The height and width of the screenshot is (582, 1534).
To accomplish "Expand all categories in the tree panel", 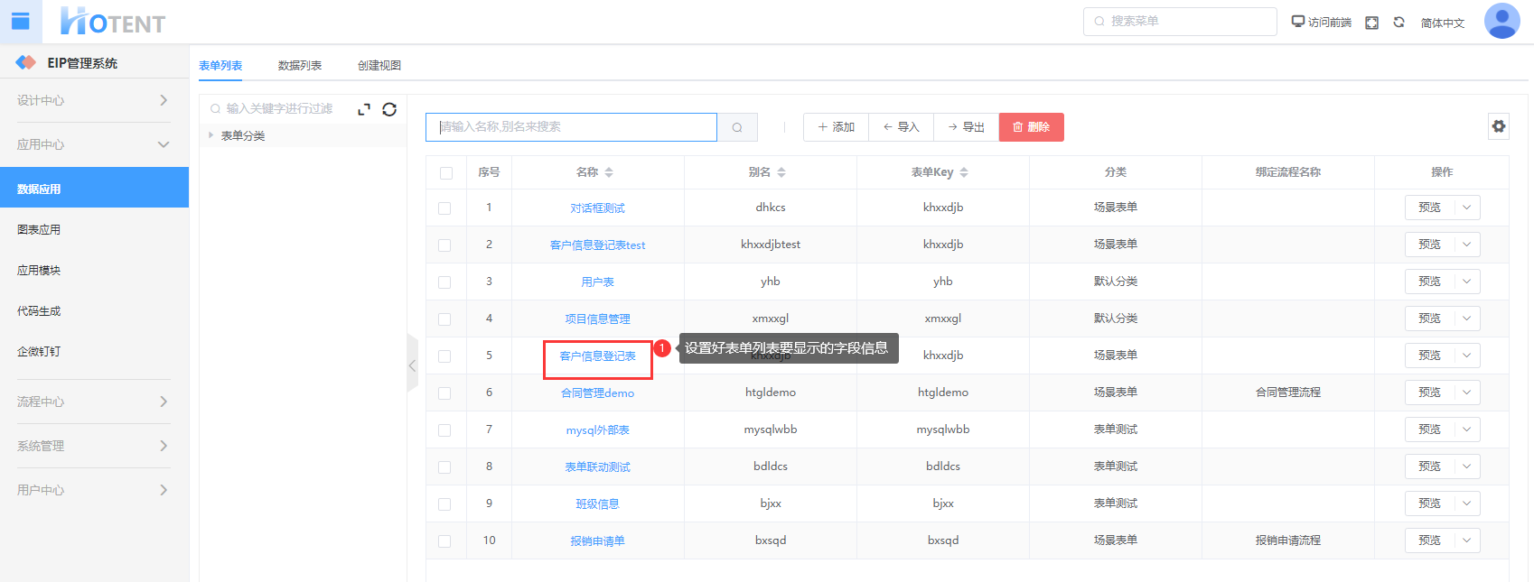I will click(364, 109).
